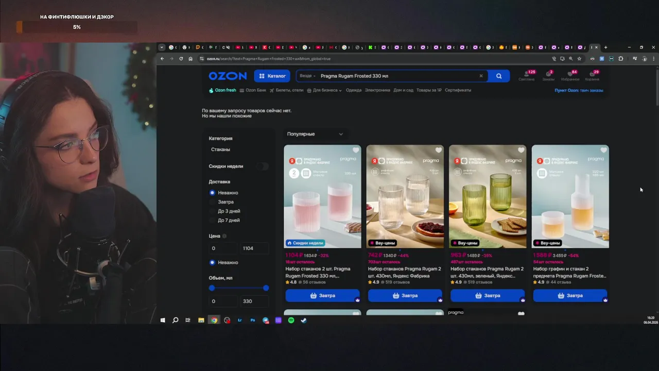
Task: Open the Корзина cart icon
Action: 592,76
